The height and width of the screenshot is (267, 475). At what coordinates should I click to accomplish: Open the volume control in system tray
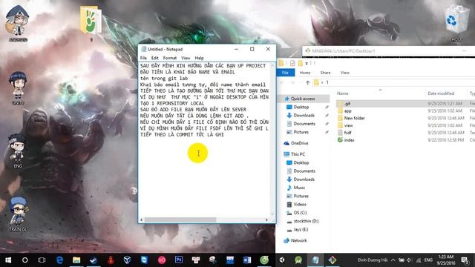coord(410,260)
